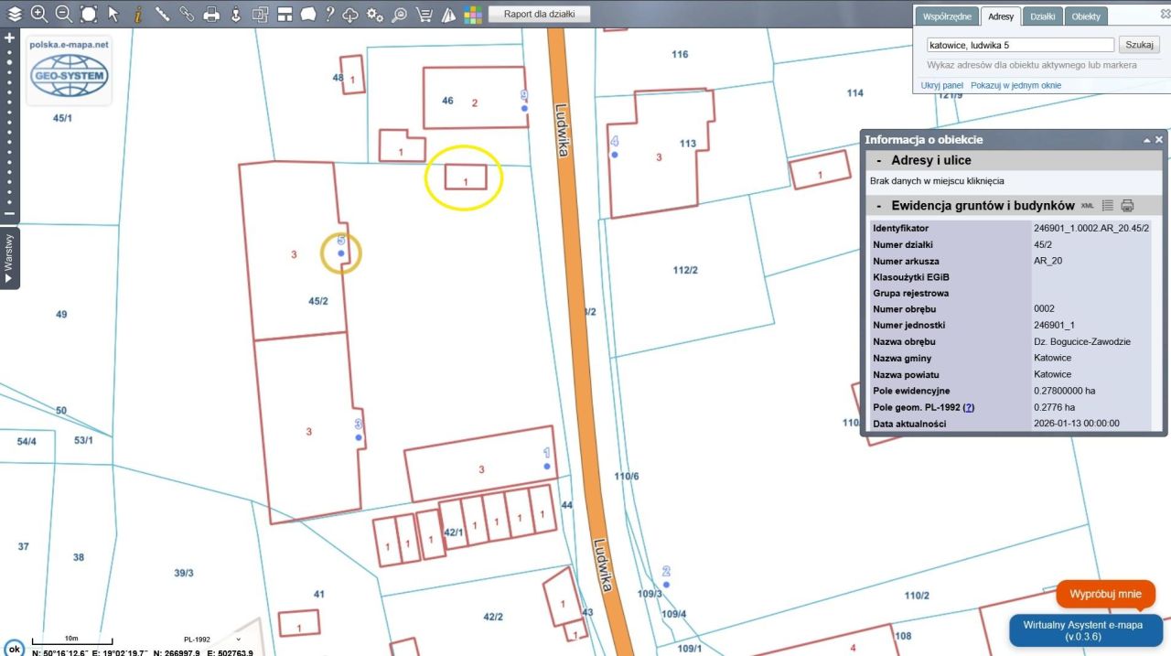Click 'Raport dla działki' button
Image resolution: width=1171 pixels, height=656 pixels.
pos(540,14)
